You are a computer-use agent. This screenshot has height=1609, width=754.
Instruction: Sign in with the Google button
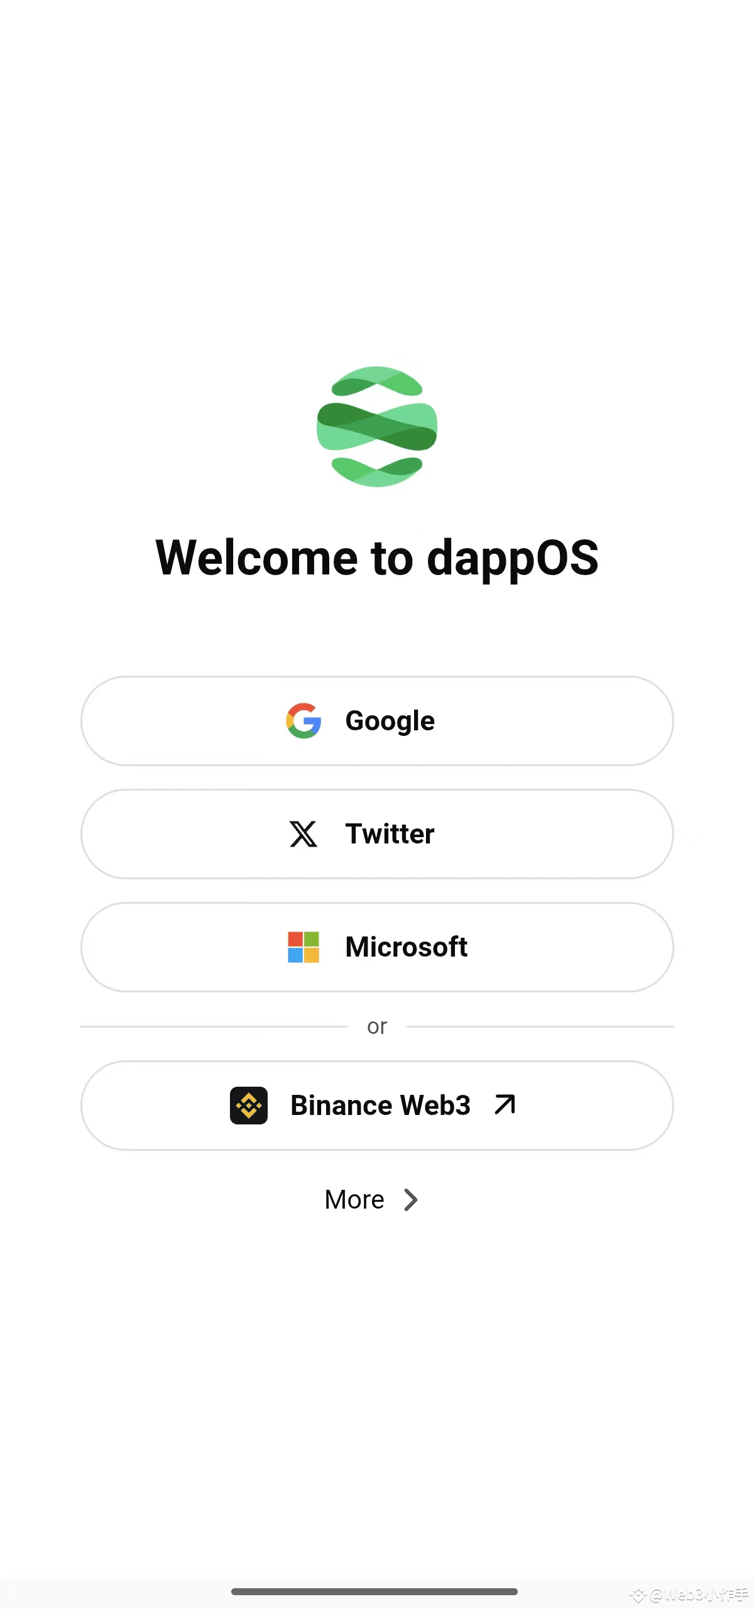377,721
